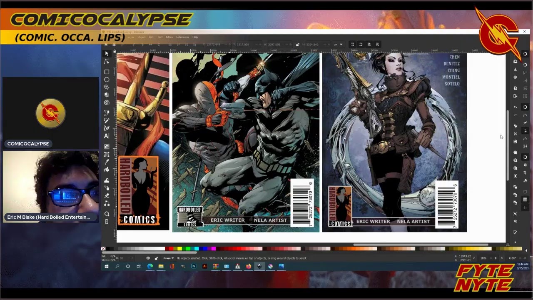Pick the Eraser tool

tap(107, 195)
